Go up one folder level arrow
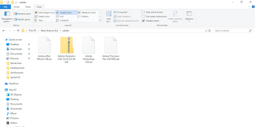Image resolution: width=255 pixels, height=127 pixels. click(x=18, y=31)
